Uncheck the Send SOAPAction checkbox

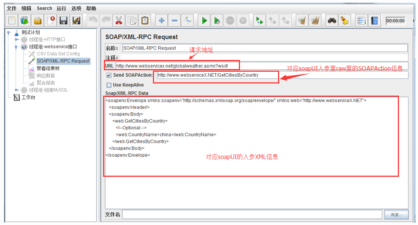(109, 75)
